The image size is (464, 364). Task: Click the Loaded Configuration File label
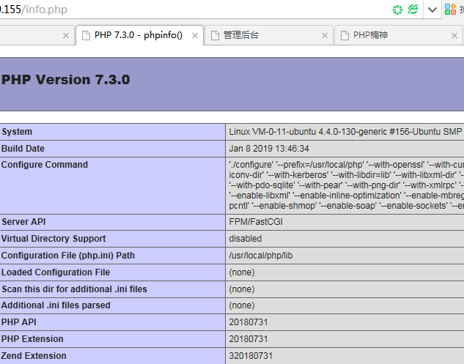56,272
